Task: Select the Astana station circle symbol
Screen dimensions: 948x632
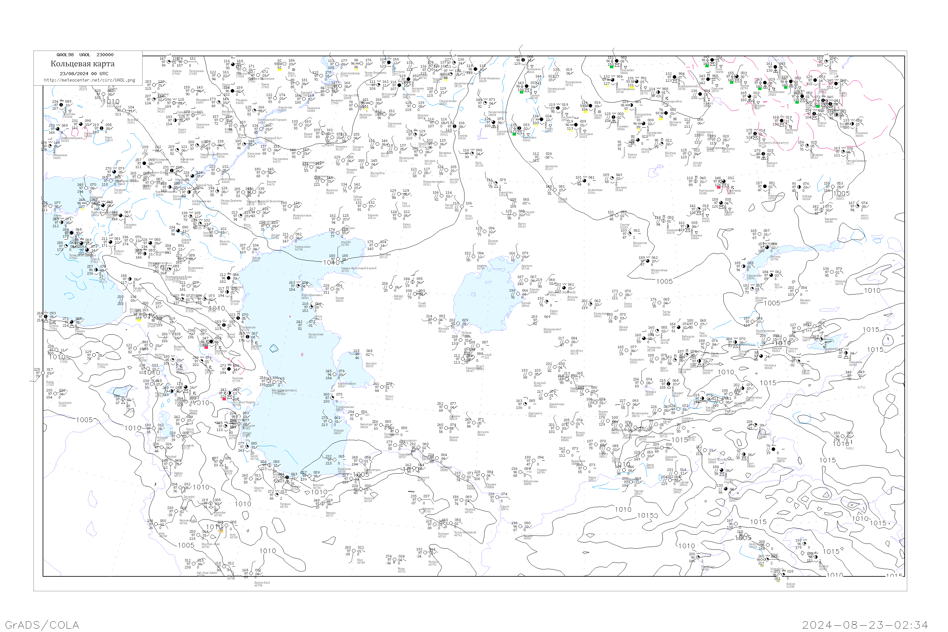Action: [x=690, y=154]
